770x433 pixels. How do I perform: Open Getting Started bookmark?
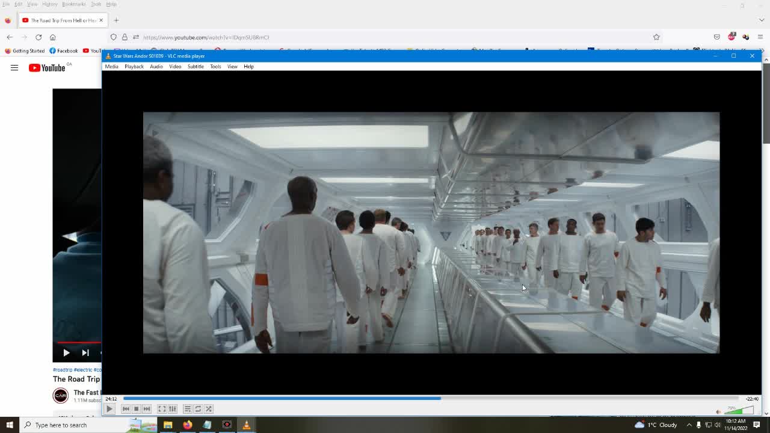(x=24, y=51)
